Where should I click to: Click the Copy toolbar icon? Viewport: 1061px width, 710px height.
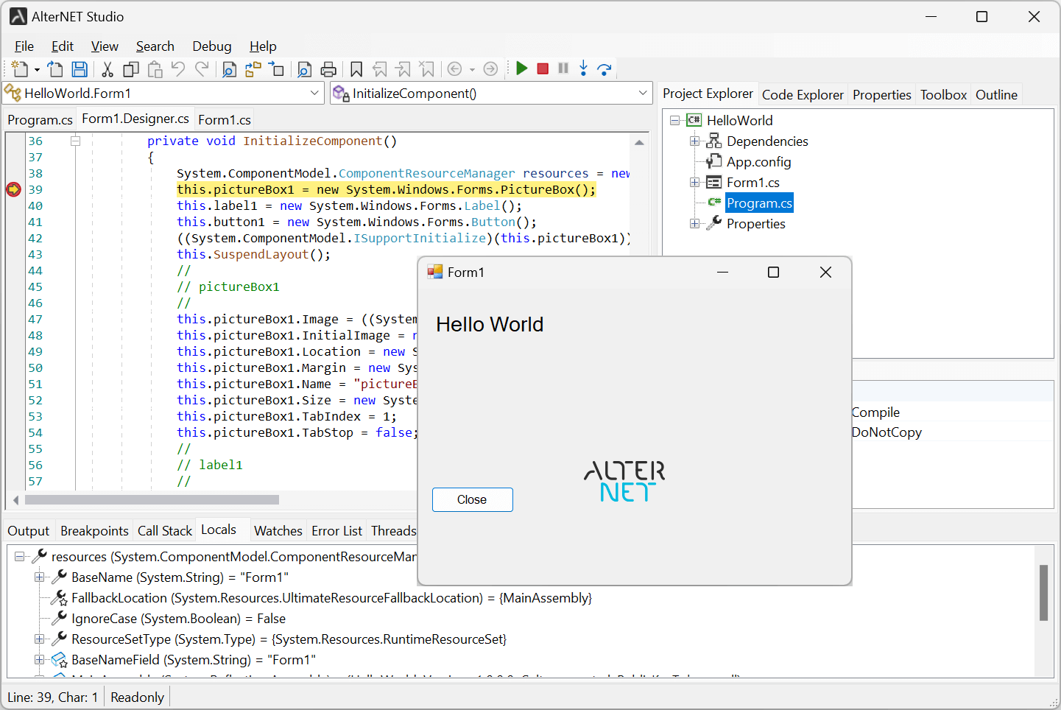(x=131, y=69)
